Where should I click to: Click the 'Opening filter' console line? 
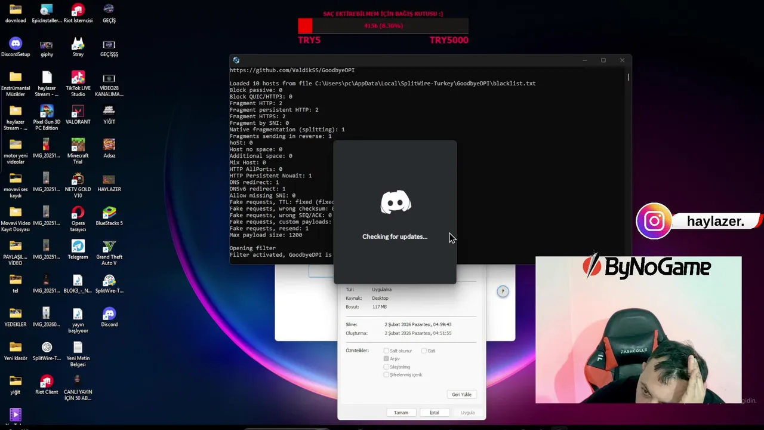(252, 248)
